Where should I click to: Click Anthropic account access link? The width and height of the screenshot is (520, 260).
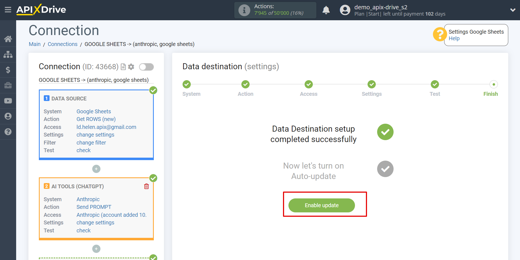pos(111,215)
